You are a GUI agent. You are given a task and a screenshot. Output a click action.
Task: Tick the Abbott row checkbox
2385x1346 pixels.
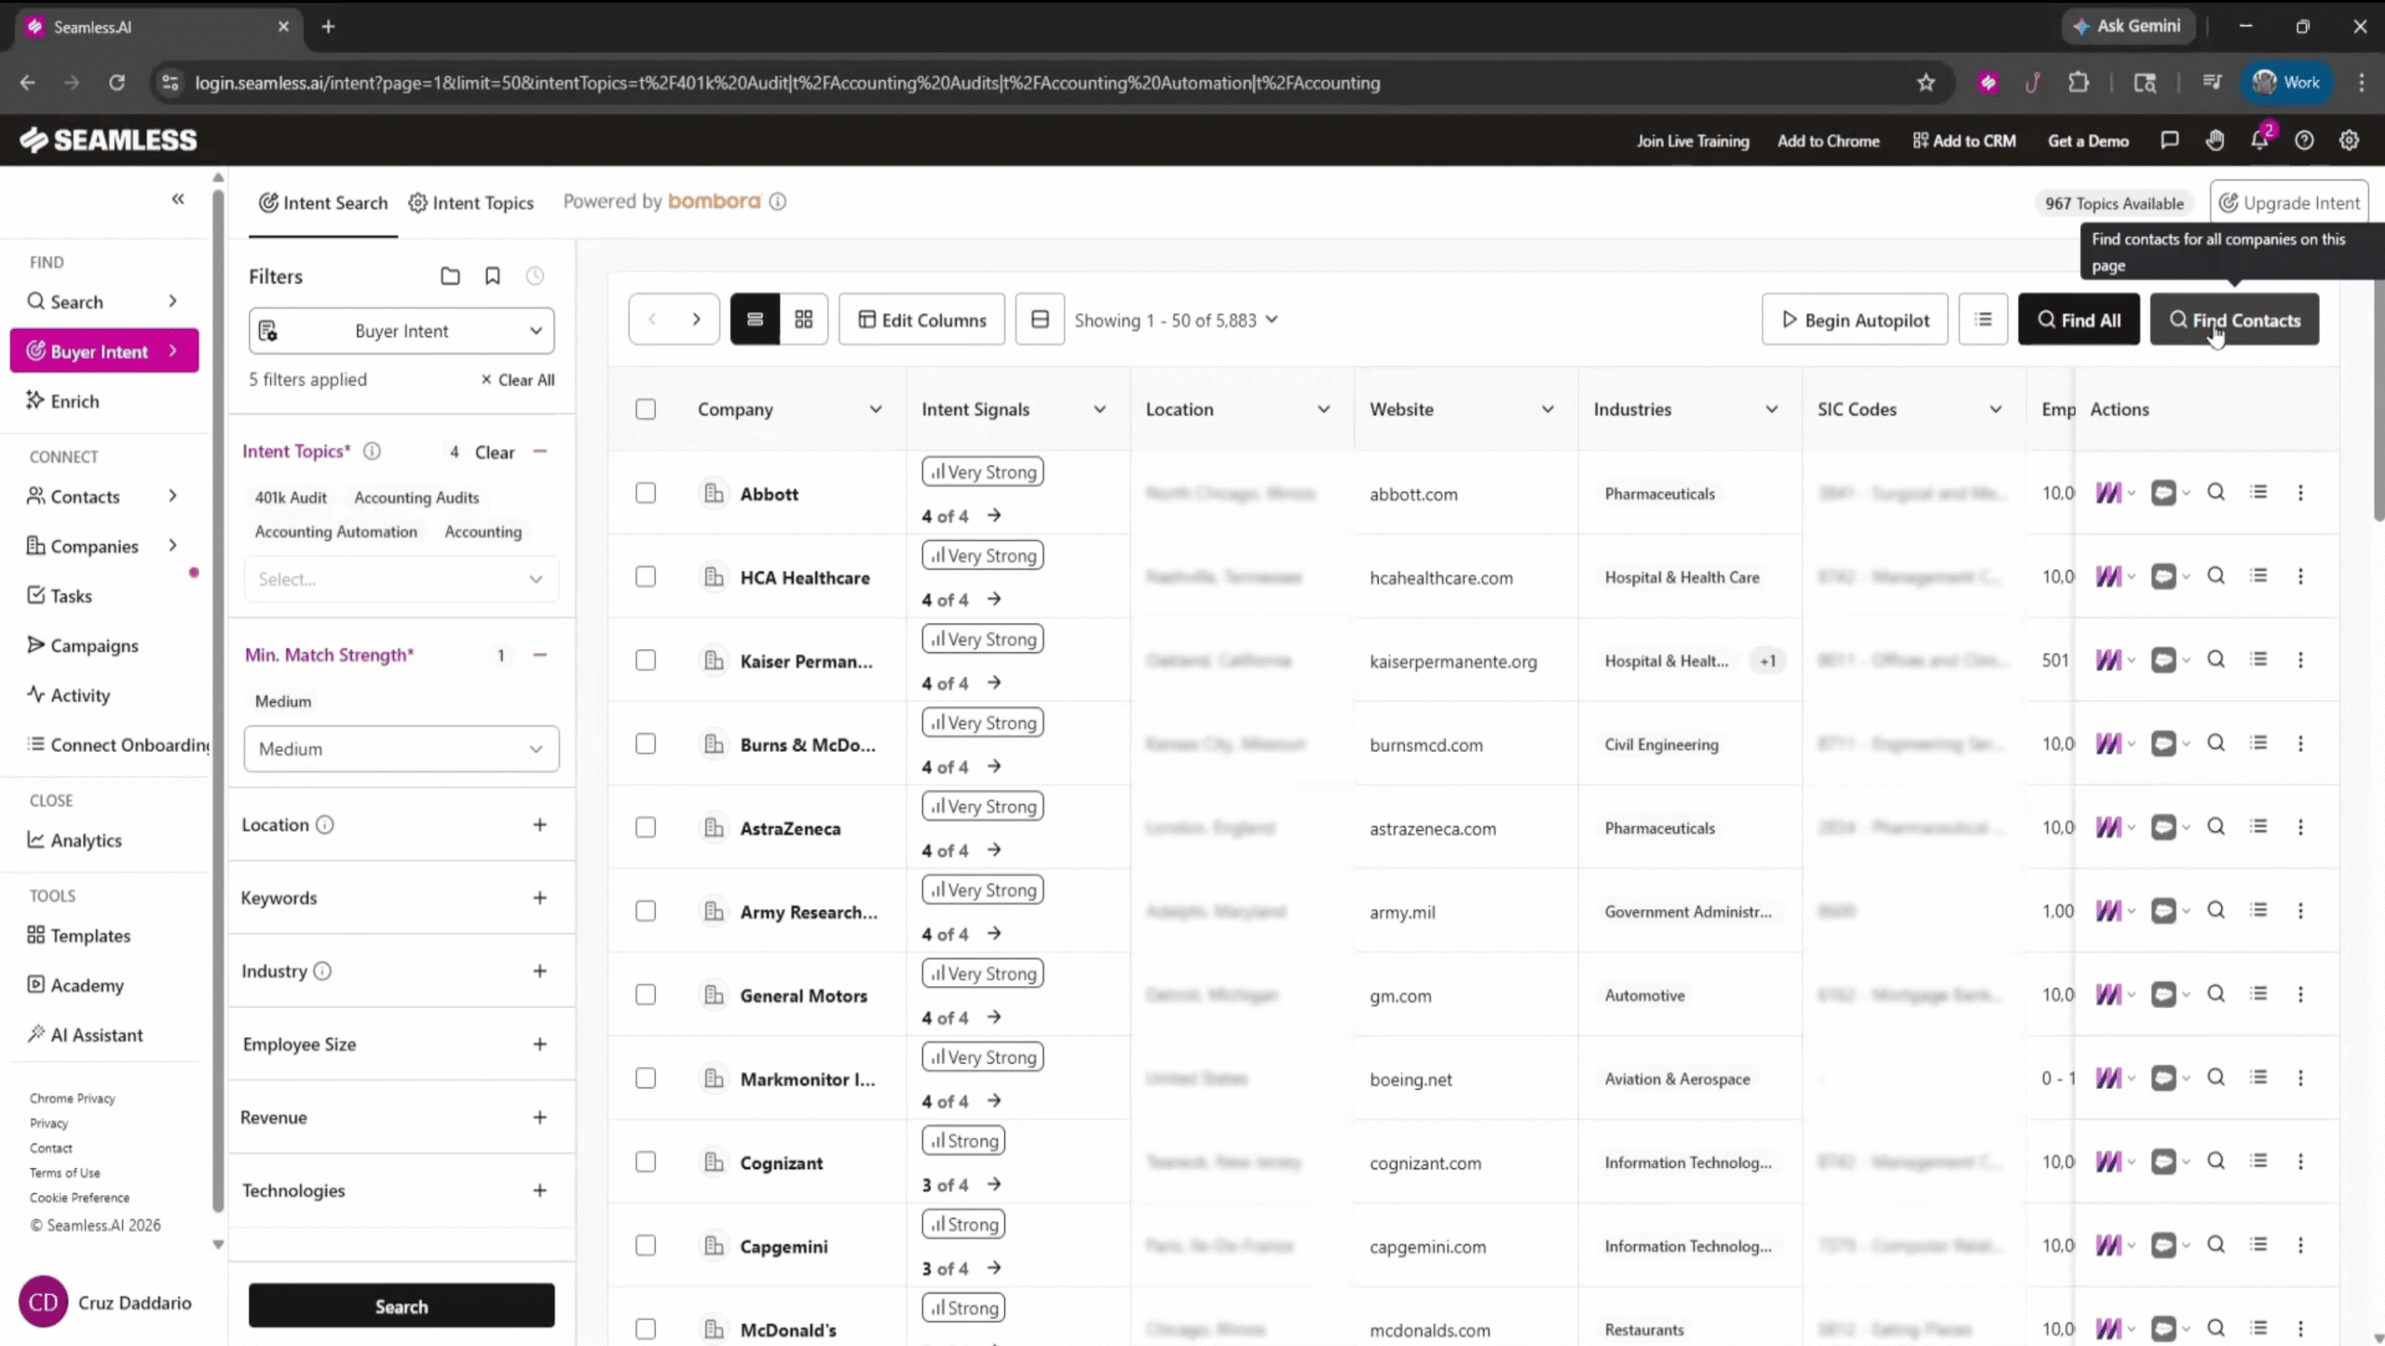[x=646, y=493]
